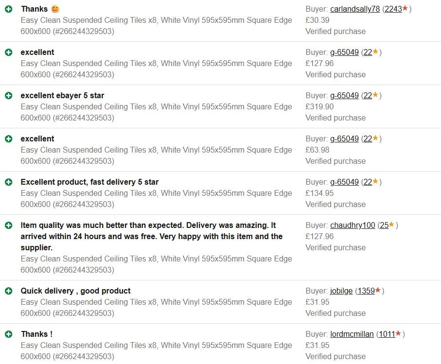Image resolution: width=441 pixels, height=364 pixels.
Task: Click green plus icon next to "Quick delivery, good product"
Action: tap(8, 291)
